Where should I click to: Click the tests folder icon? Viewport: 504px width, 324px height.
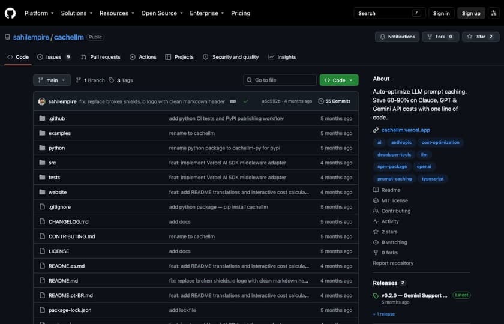point(42,178)
